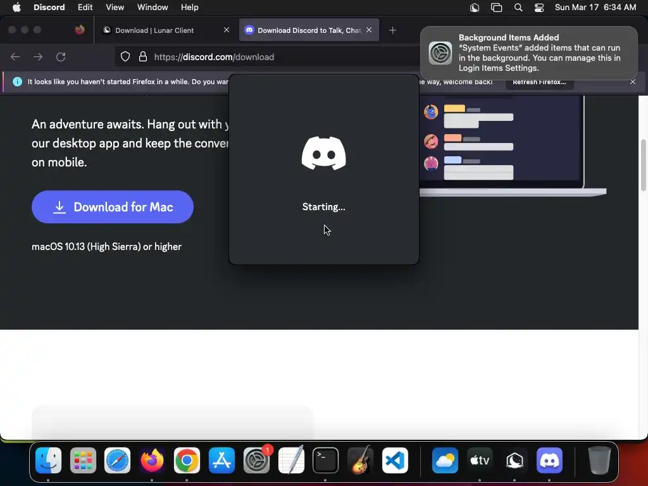Open Firefox from the Dock
The image size is (648, 486).
[152, 460]
